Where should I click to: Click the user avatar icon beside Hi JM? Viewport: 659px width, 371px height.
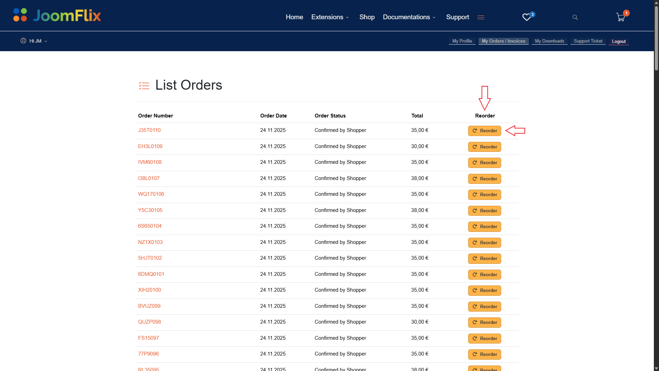click(23, 41)
